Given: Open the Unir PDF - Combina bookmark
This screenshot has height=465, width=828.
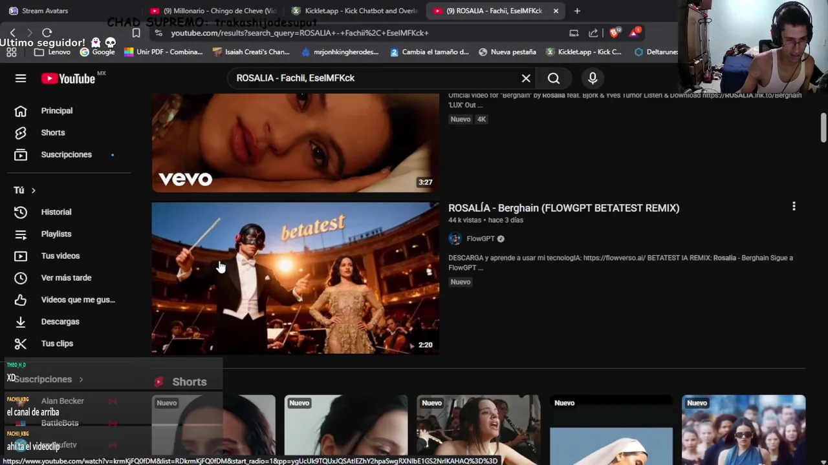Looking at the screenshot, I should pos(163,52).
